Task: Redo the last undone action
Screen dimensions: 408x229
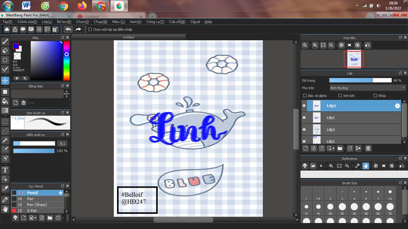Action: pos(78,29)
